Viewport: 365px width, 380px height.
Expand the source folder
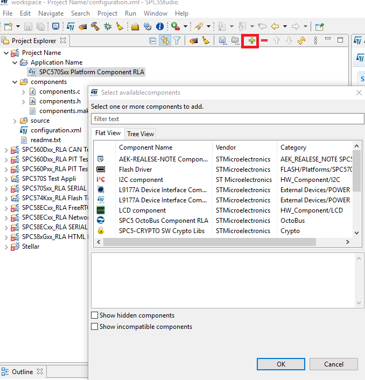15,121
